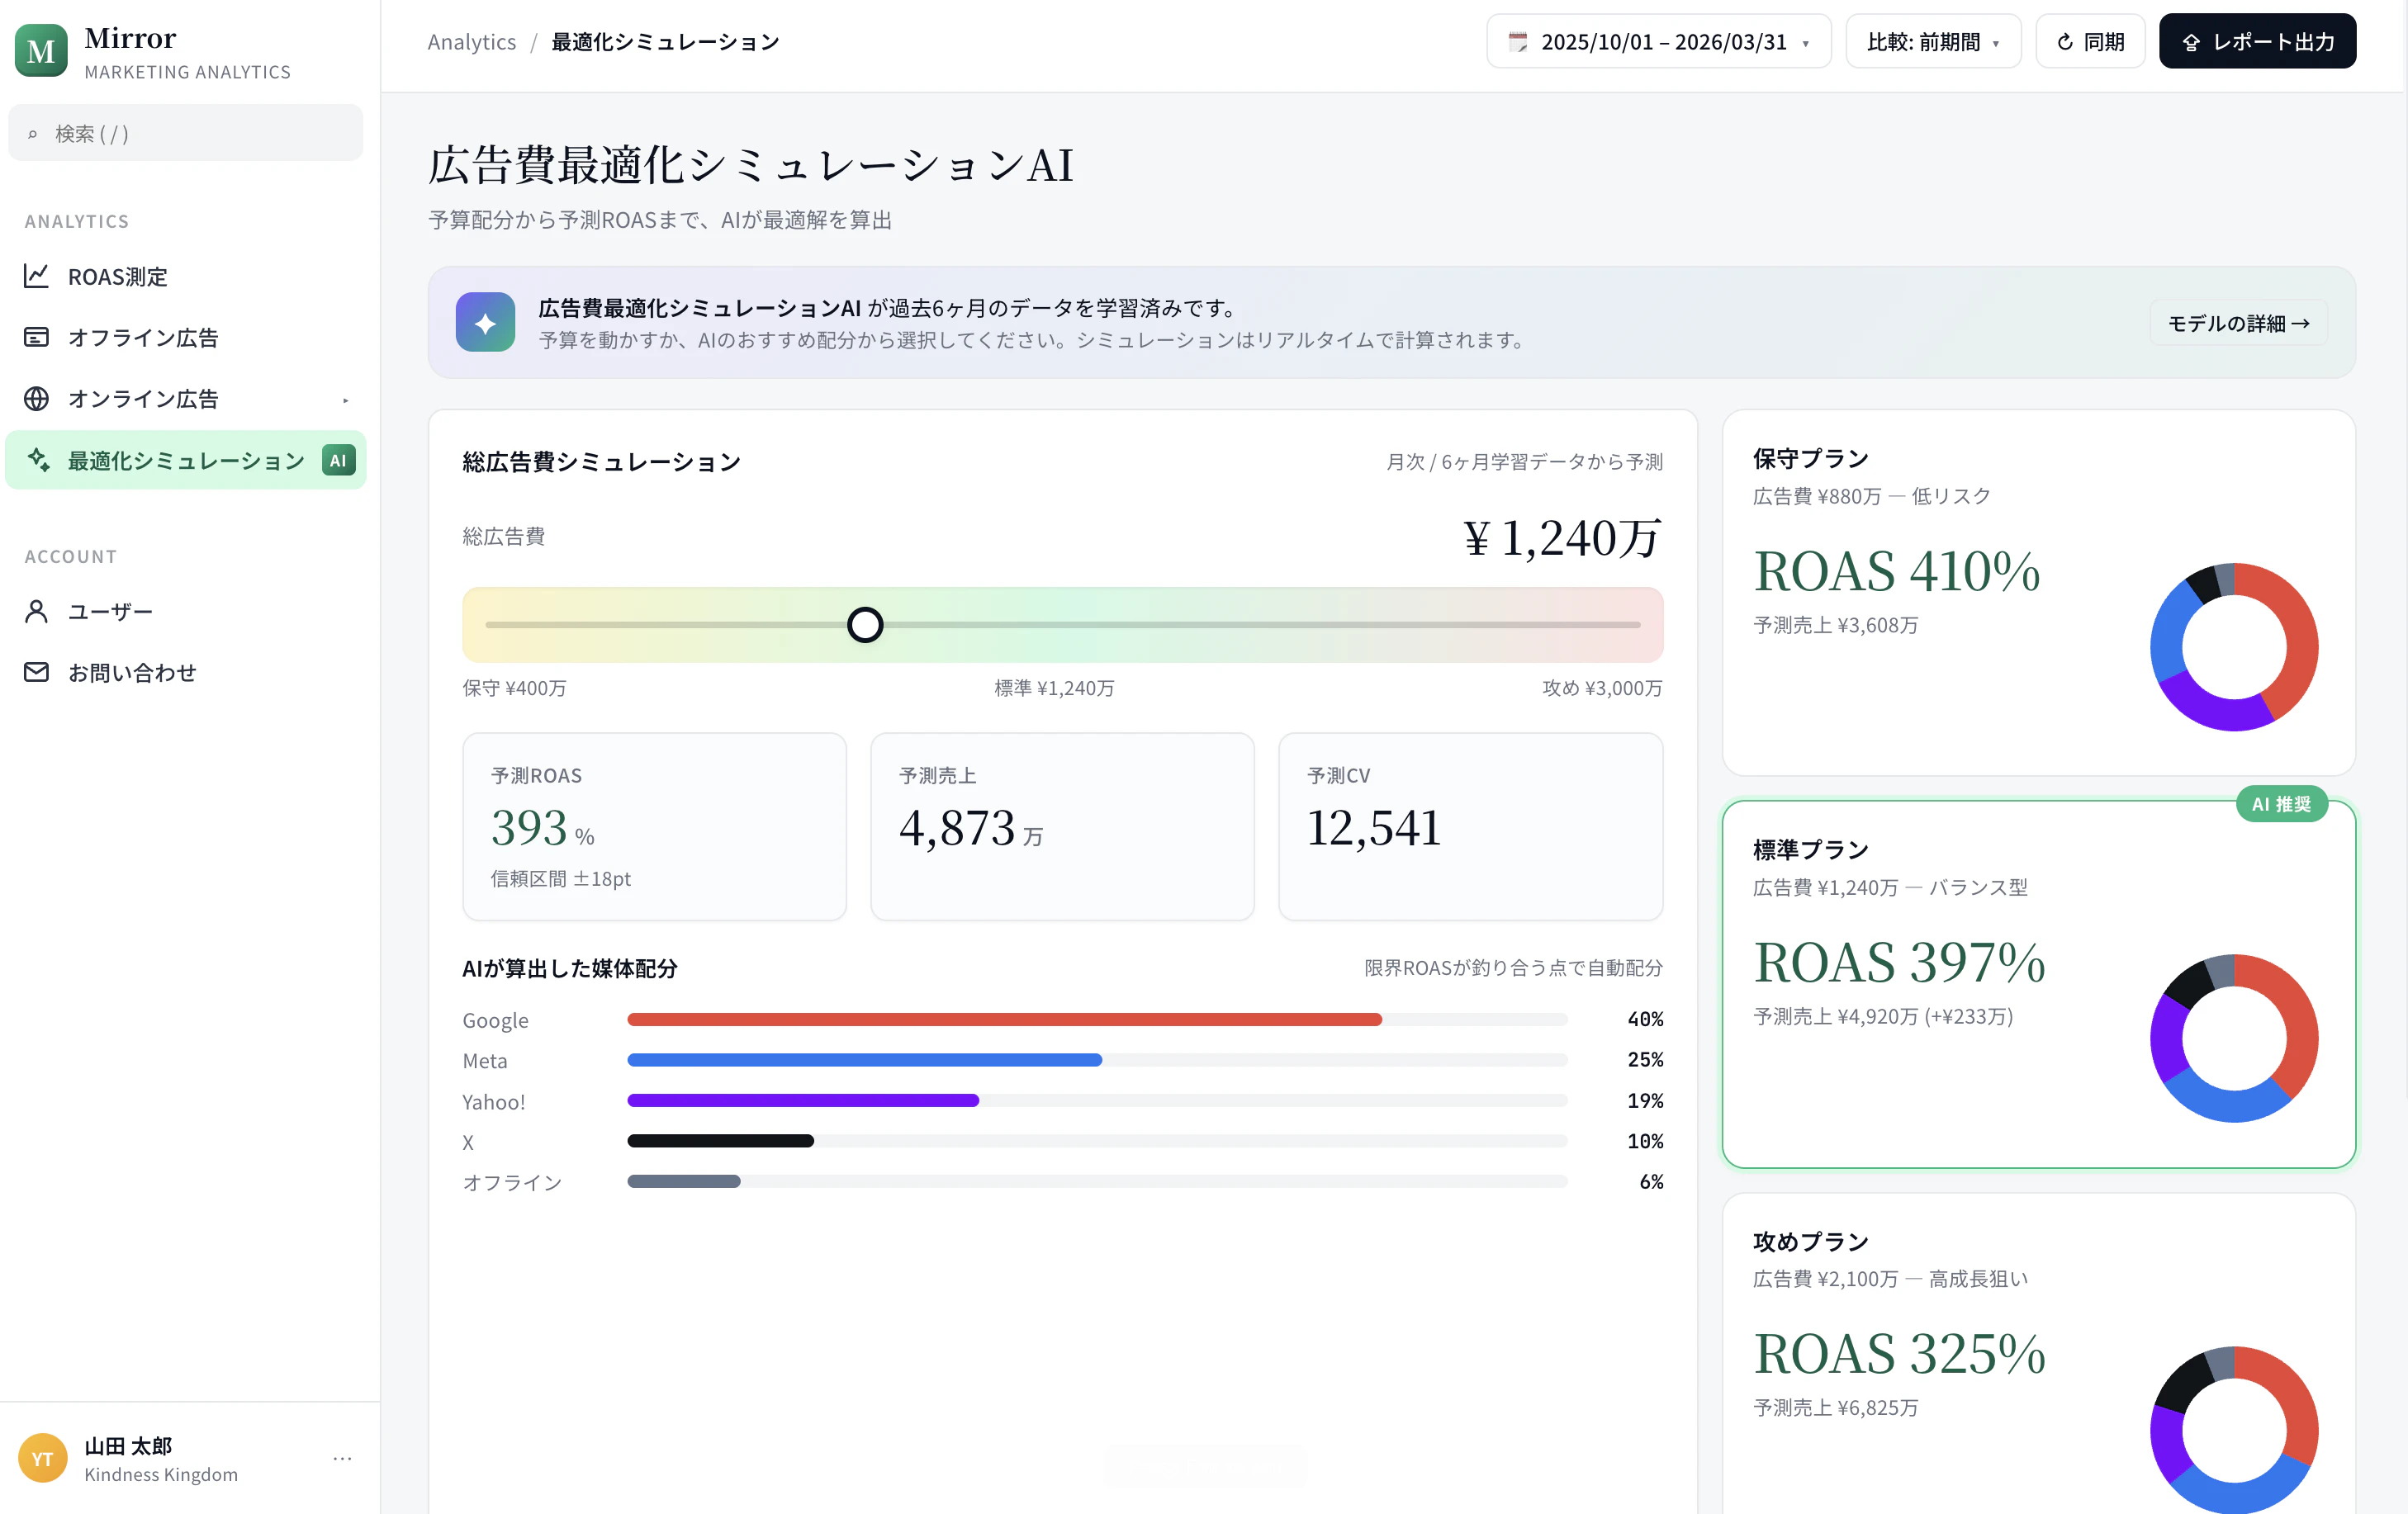
Task: Focus the 検索 search field
Action: (186, 133)
